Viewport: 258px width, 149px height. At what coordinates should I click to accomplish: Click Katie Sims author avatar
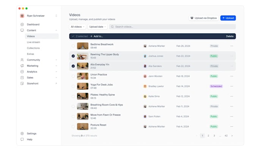(145, 96)
